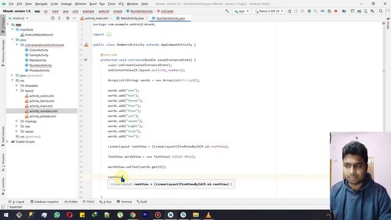Screen dimensions: 391x220
Task: Open the VCS menu
Action: pyautogui.click(x=121, y=4)
